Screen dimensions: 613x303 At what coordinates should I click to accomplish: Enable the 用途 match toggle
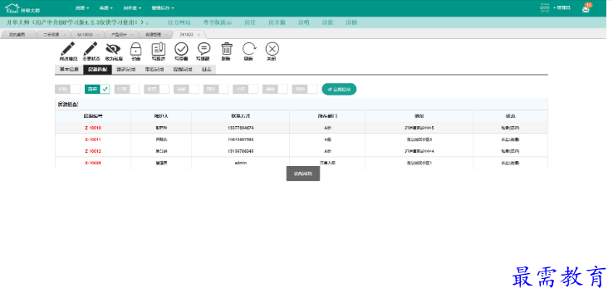coord(216,89)
